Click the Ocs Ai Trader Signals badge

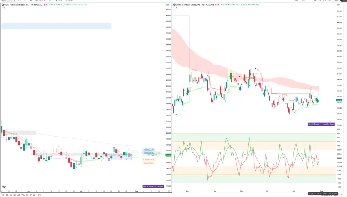tap(153, 186)
